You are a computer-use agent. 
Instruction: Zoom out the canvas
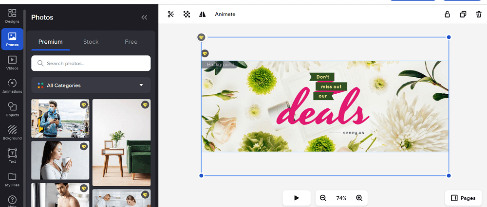tap(323, 198)
